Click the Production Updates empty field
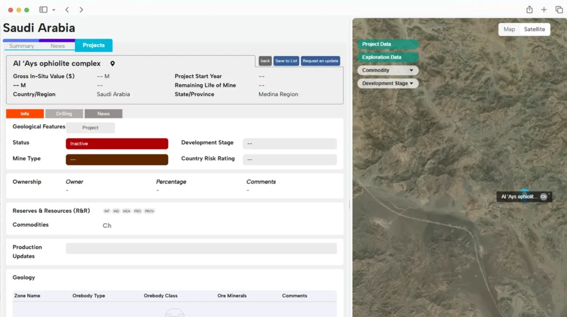The width and height of the screenshot is (567, 317). 201,248
